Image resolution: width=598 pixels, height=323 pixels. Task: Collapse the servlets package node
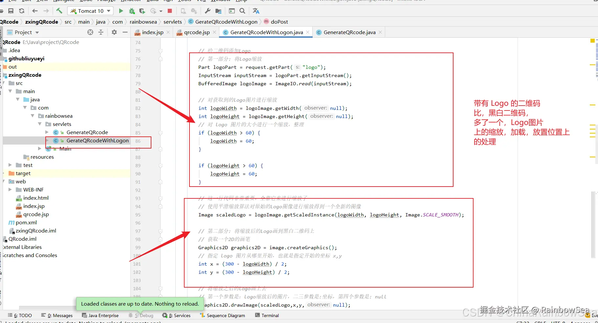pos(40,124)
